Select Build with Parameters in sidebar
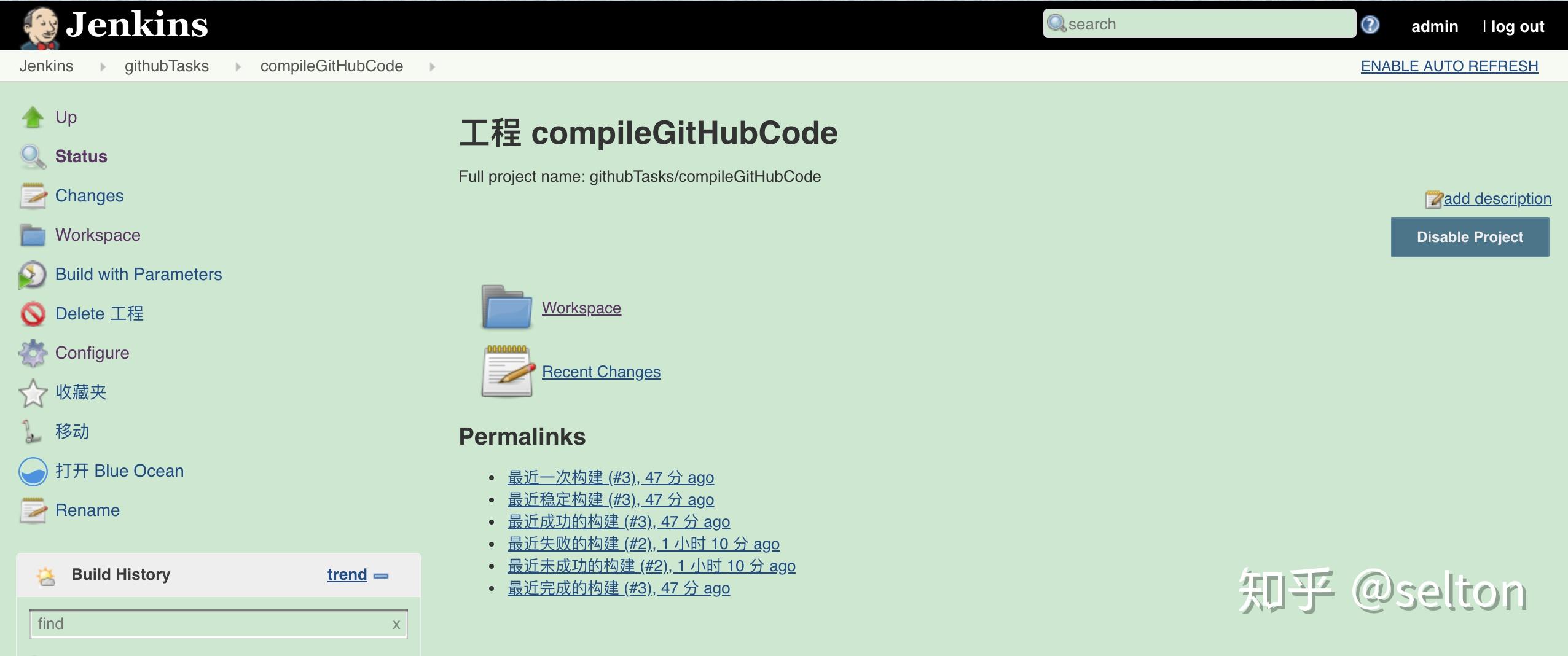 pyautogui.click(x=138, y=275)
